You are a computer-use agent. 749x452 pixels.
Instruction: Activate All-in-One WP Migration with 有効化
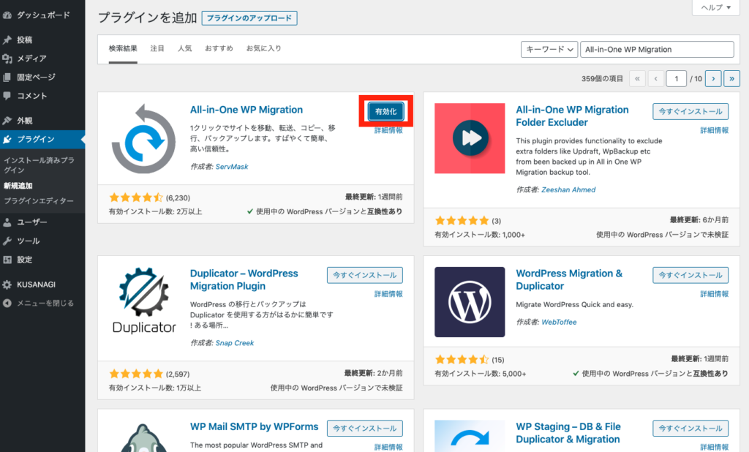[x=386, y=111]
